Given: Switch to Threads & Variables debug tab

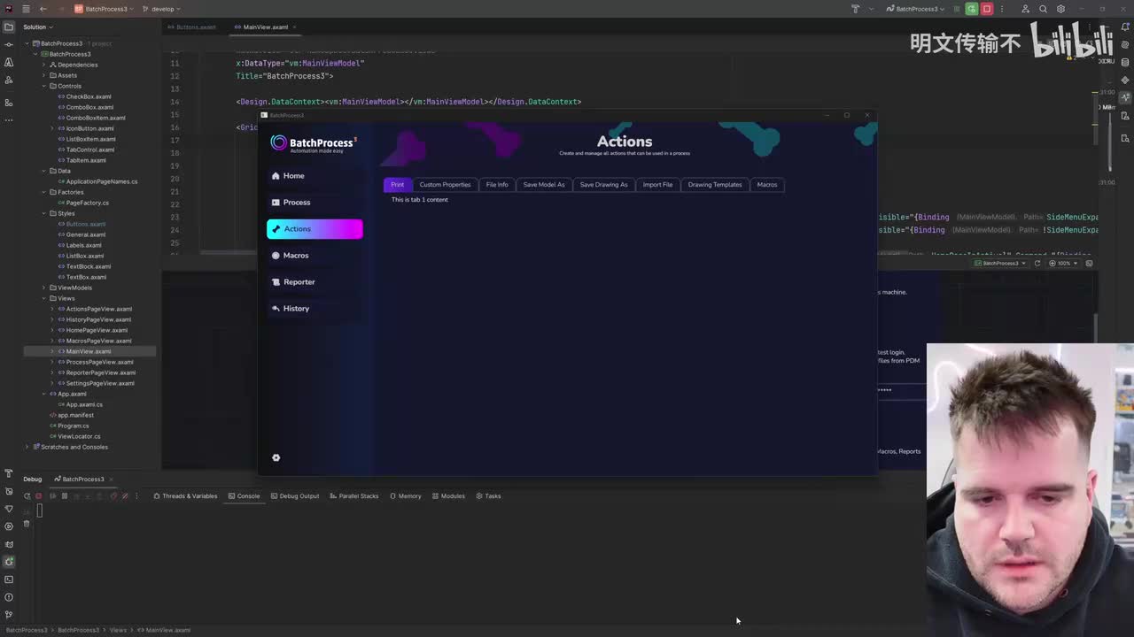Looking at the screenshot, I should click(x=185, y=496).
